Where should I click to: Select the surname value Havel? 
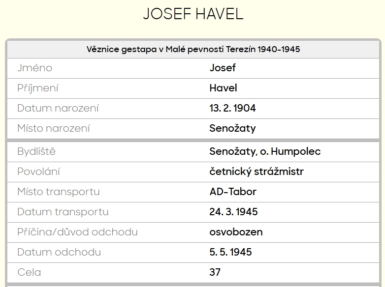tap(223, 88)
